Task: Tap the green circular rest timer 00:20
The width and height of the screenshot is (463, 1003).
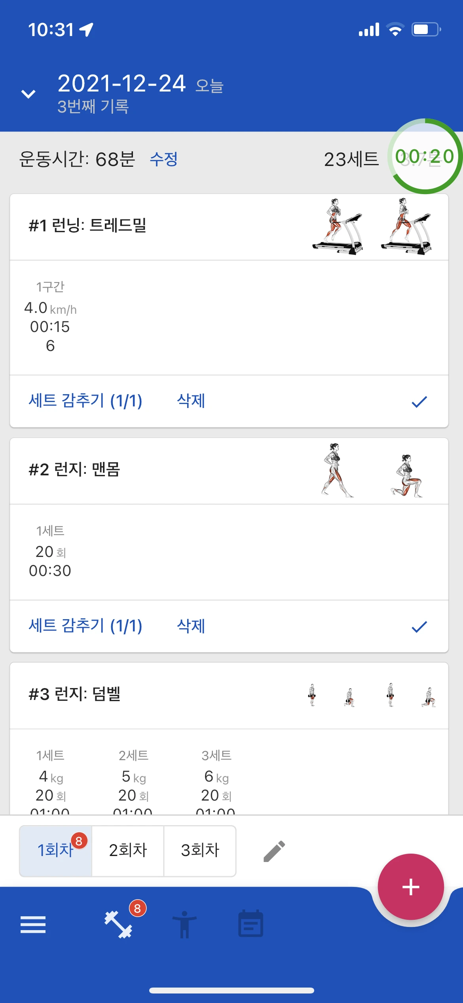Action: [x=425, y=156]
